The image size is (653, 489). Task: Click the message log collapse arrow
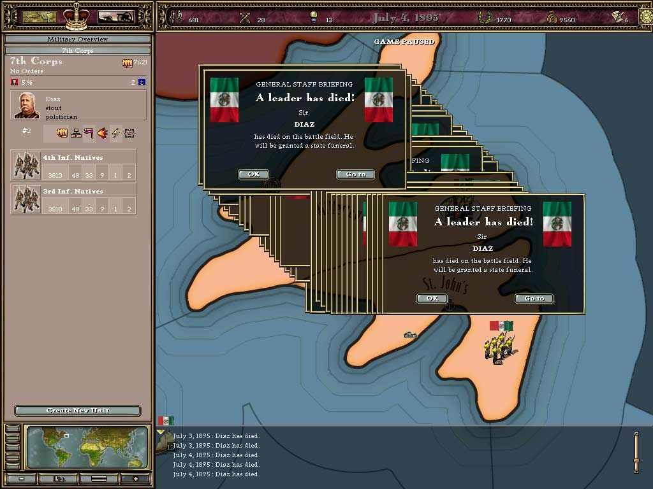click(x=160, y=432)
